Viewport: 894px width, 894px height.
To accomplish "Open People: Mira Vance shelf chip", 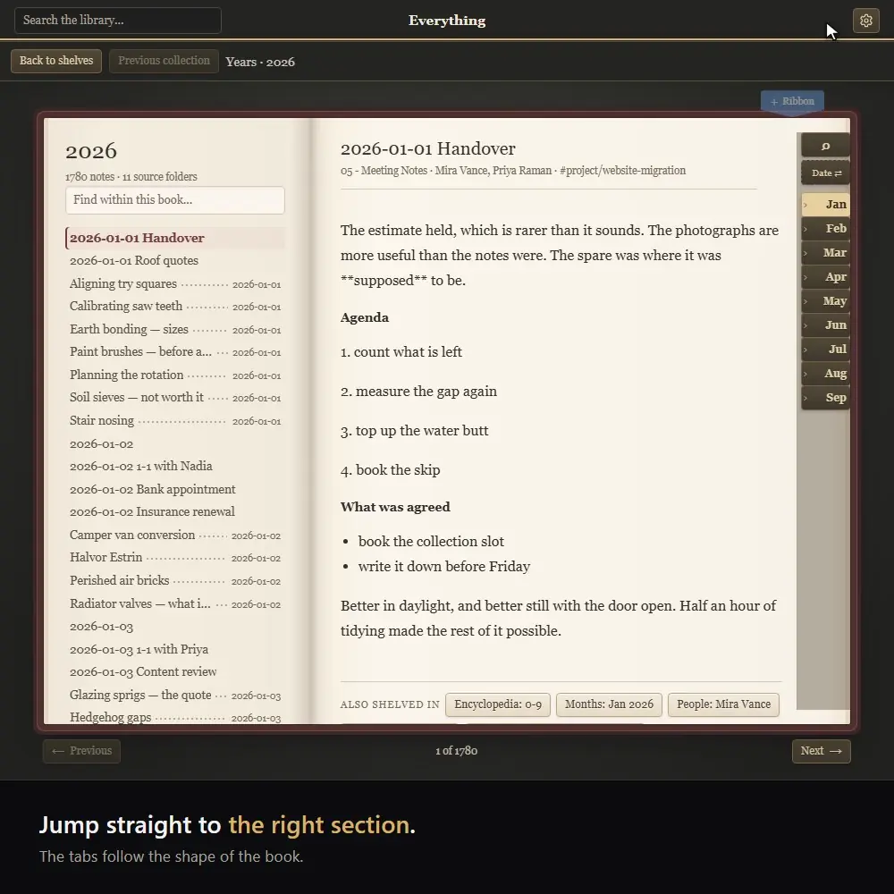I will (x=723, y=704).
